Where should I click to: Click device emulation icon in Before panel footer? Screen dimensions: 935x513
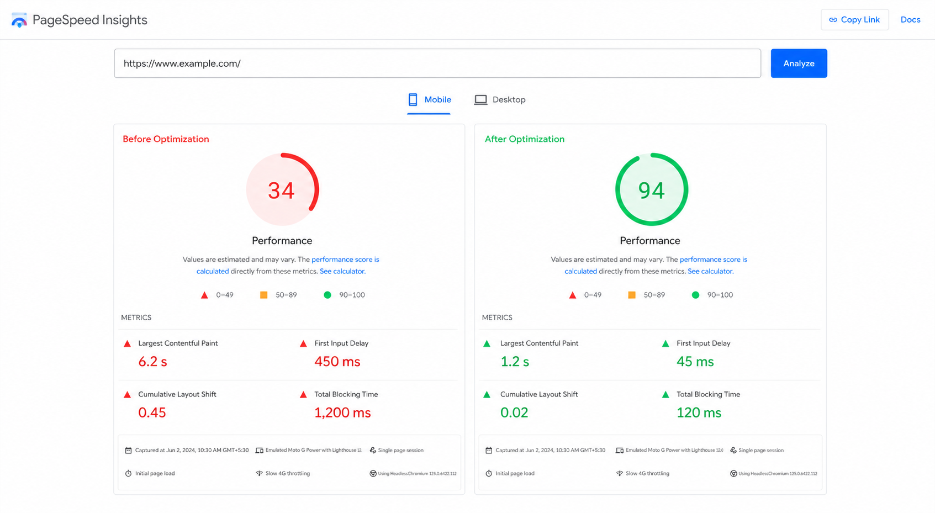259,451
